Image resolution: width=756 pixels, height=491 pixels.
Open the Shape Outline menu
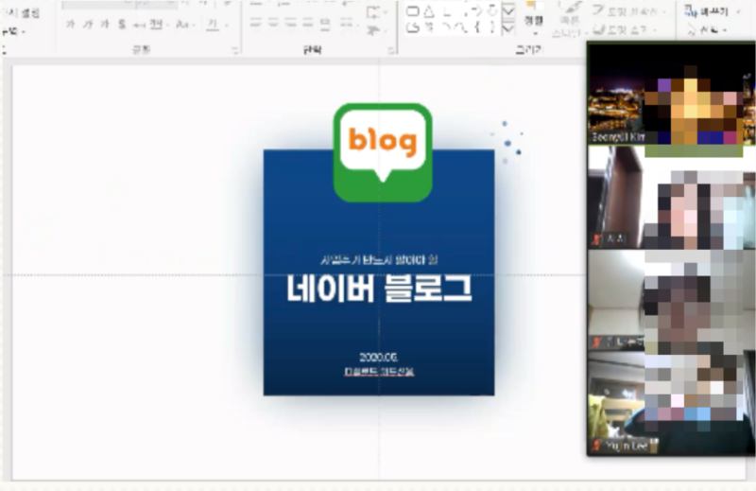[x=628, y=11]
